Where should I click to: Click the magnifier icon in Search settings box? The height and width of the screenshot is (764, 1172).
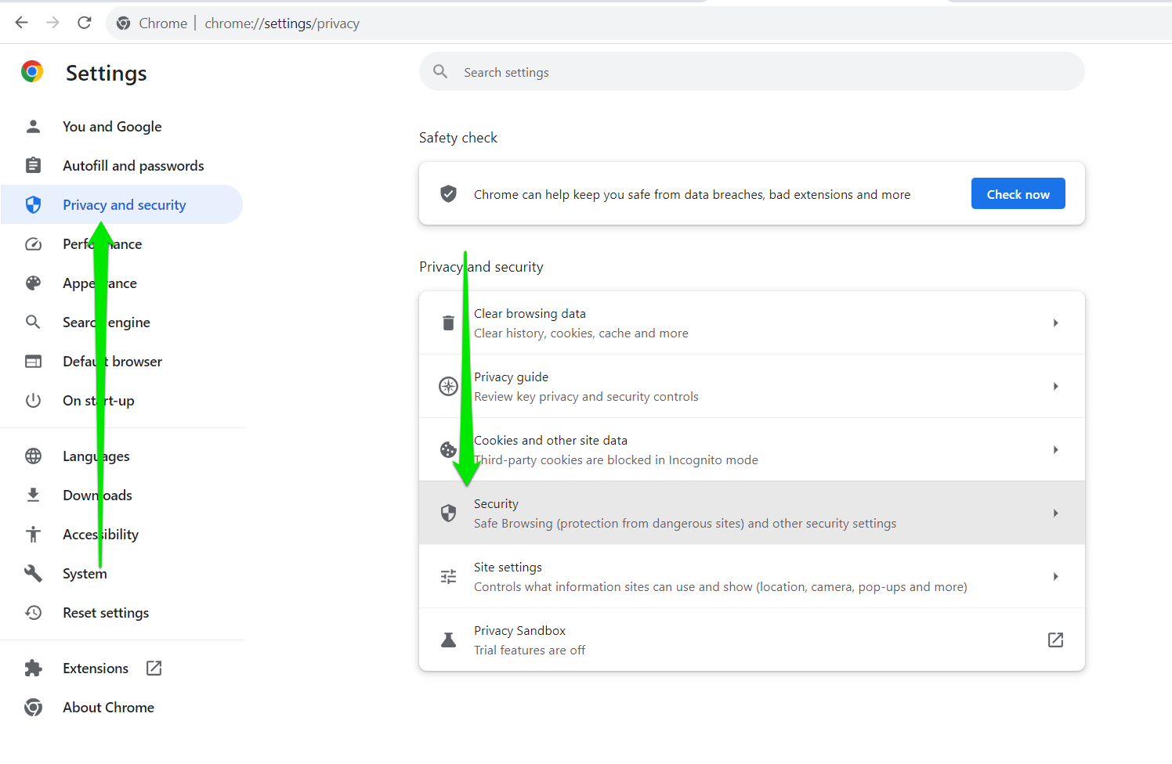[x=440, y=71]
